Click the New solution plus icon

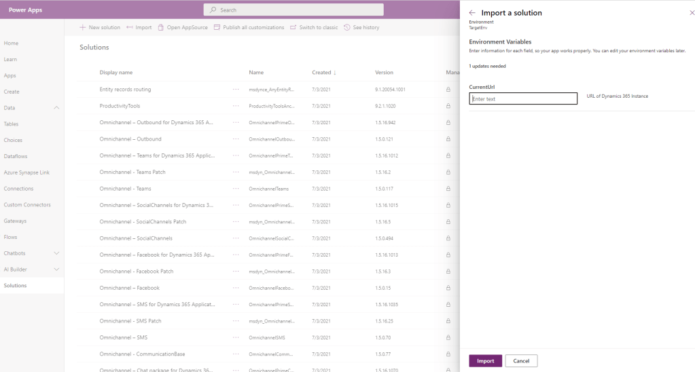(x=83, y=28)
